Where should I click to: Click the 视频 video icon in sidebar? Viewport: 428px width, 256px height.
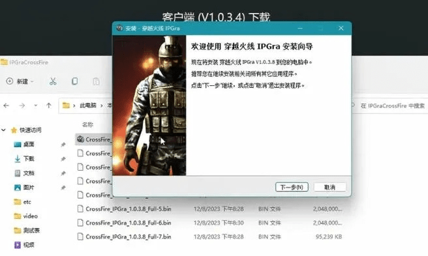(x=17, y=245)
